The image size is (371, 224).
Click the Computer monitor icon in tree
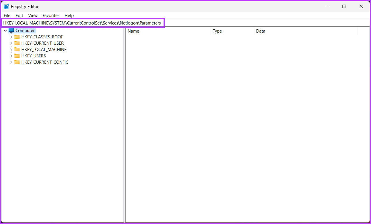(x=11, y=30)
